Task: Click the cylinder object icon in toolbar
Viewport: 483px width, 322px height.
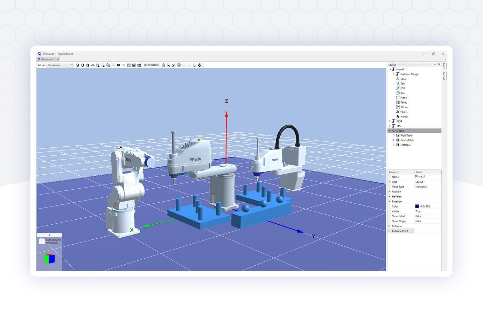Action: click(x=87, y=65)
